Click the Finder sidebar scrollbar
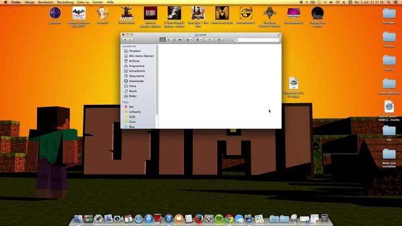The image size is (402, 226). (x=156, y=80)
